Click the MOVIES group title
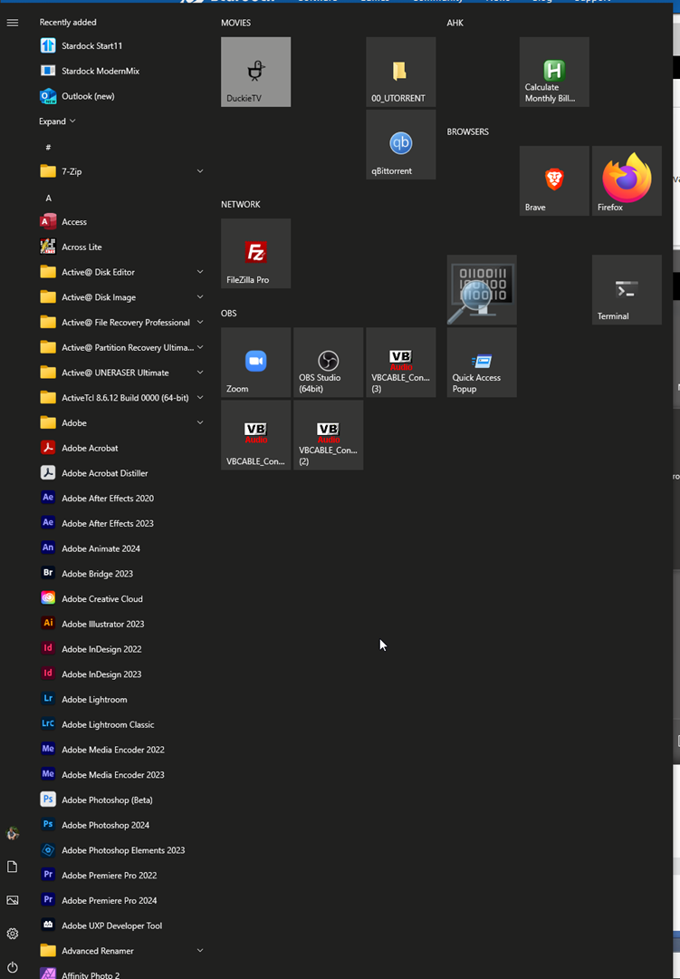The width and height of the screenshot is (680, 979). tap(235, 23)
